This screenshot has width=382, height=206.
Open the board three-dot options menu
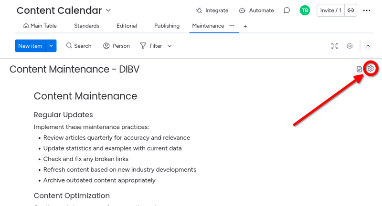(x=367, y=10)
